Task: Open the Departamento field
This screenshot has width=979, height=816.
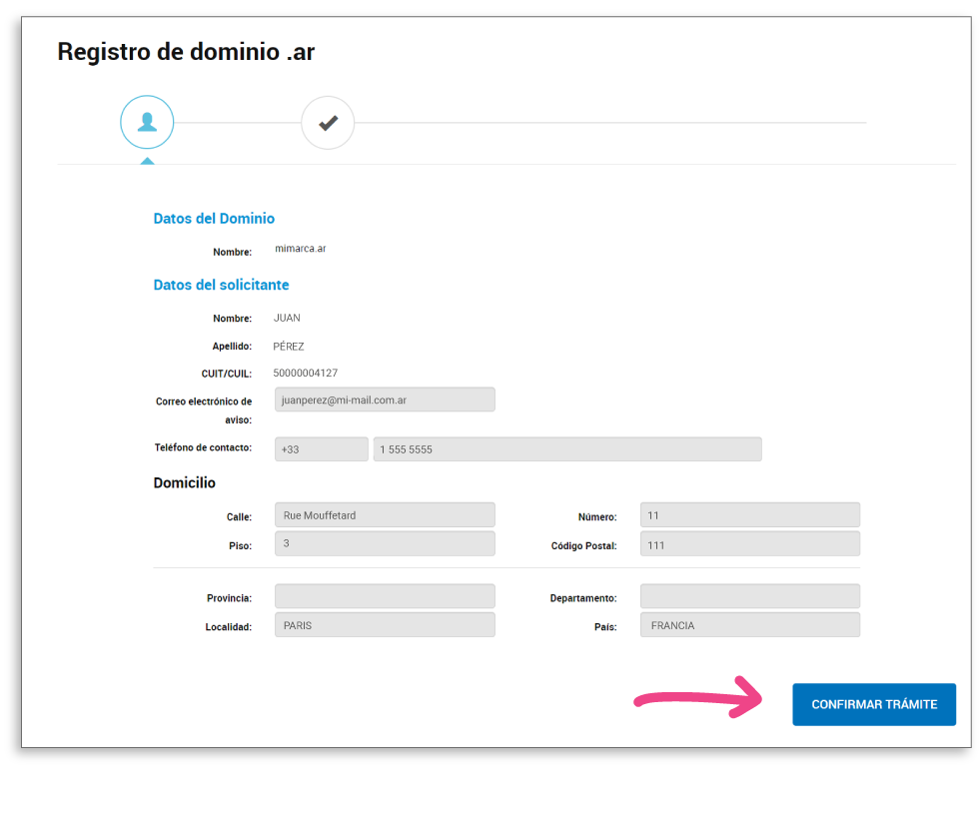Action: coord(749,596)
